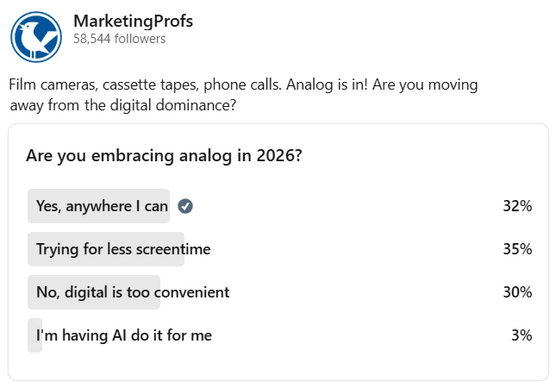Open the MarketingProfs company name link
This screenshot has height=388, width=556.
[133, 21]
